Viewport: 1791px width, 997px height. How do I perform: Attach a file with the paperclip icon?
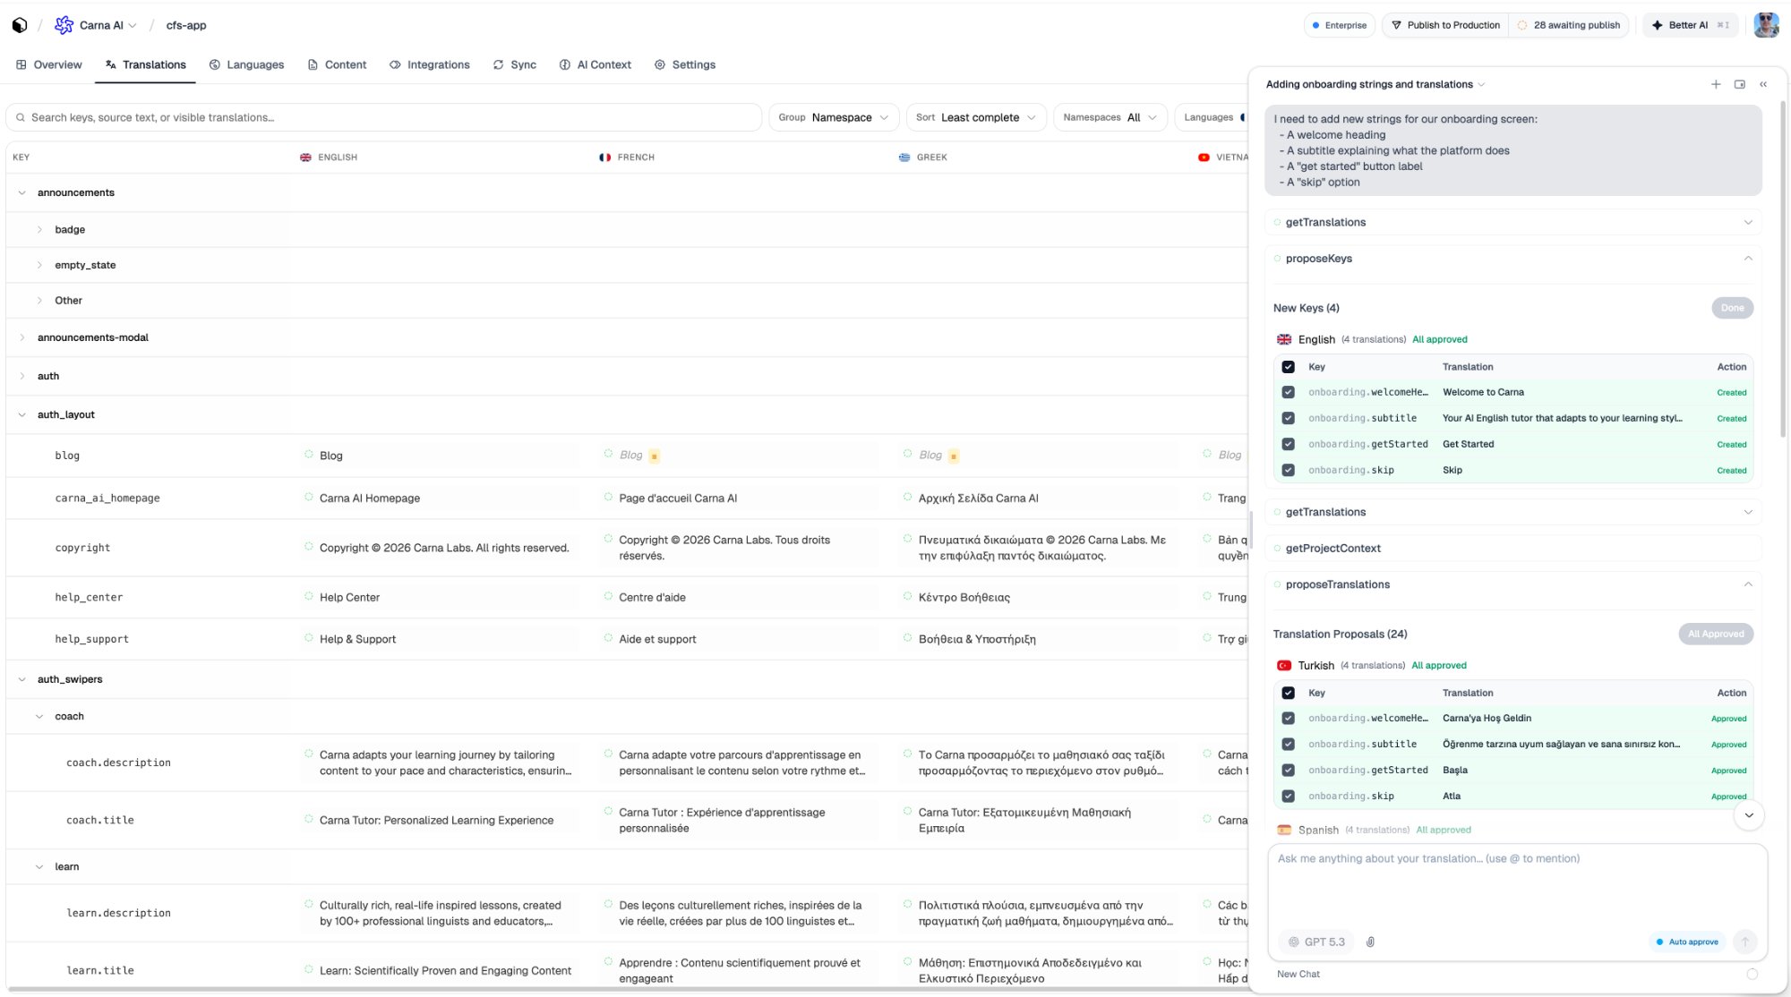[1370, 942]
